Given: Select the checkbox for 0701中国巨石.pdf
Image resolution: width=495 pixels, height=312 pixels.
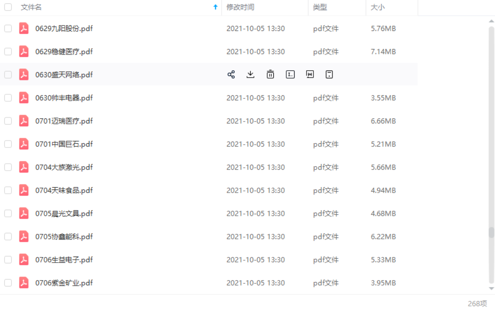Looking at the screenshot, I should point(8,144).
